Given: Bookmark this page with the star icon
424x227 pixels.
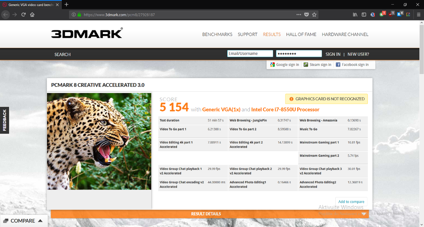Looking at the screenshot, I should (x=314, y=15).
